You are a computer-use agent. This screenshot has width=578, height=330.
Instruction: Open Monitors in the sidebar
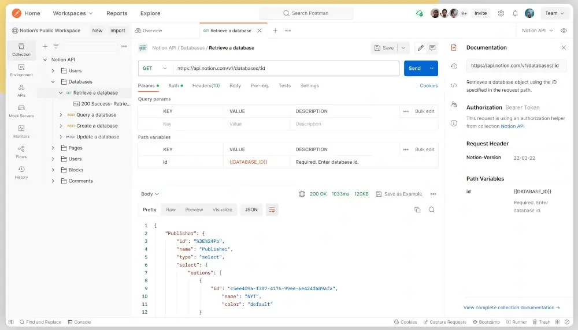(21, 132)
